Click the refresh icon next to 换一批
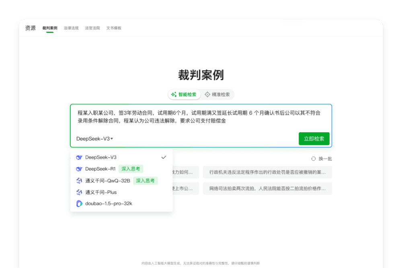The image size is (402, 268). coord(313,159)
